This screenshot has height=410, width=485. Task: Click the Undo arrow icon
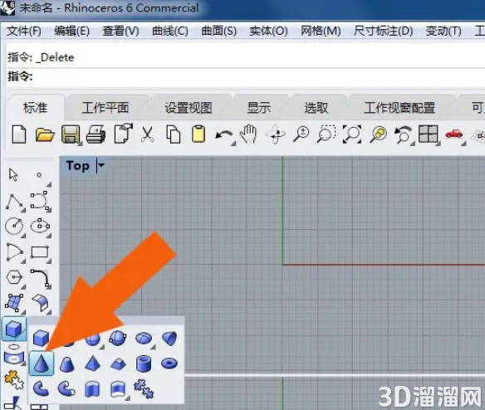224,135
